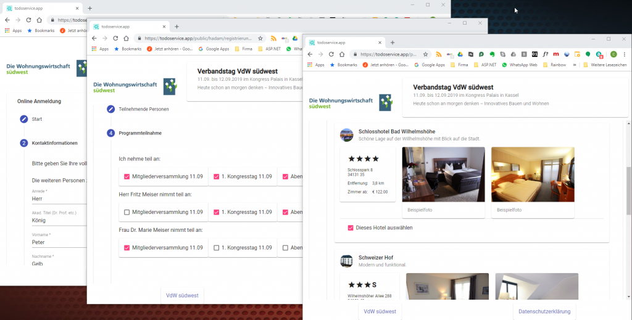This screenshot has width=632, height=320.
Task: Click Schlosshotel Bad Wilhelmshöhe round avatar
Action: pos(347,135)
